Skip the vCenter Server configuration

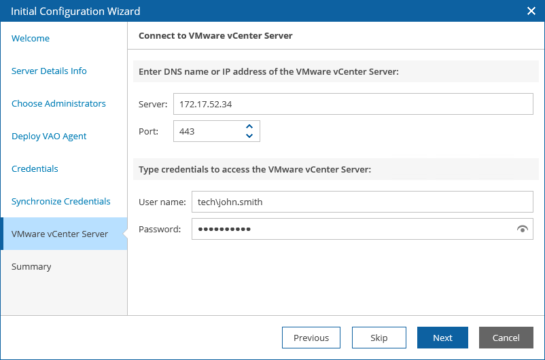pos(379,338)
